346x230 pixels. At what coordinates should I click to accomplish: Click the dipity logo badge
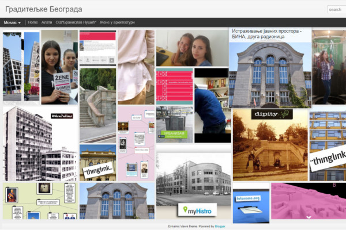[272, 114]
